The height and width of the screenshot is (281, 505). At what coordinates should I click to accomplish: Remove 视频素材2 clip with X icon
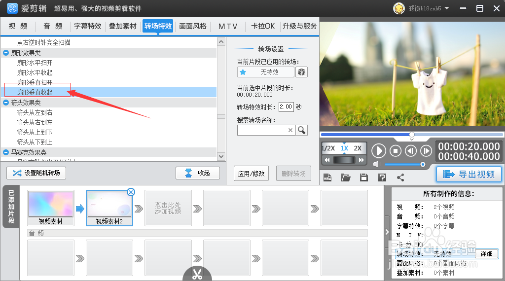point(131,192)
